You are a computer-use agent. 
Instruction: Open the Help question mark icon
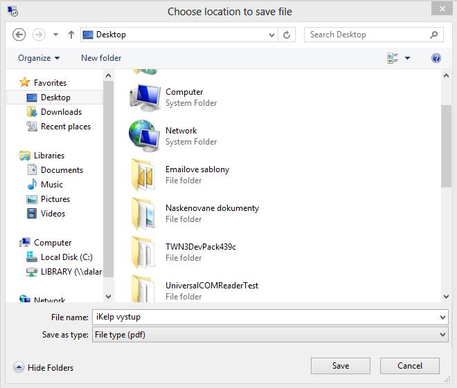(436, 58)
